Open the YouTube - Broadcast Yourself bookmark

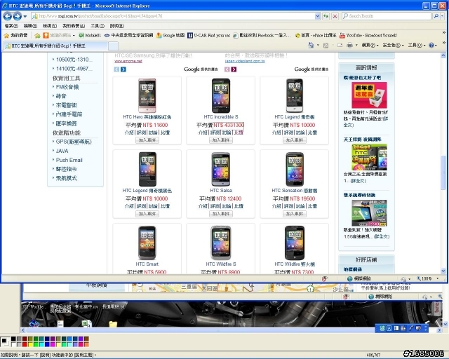coord(368,35)
